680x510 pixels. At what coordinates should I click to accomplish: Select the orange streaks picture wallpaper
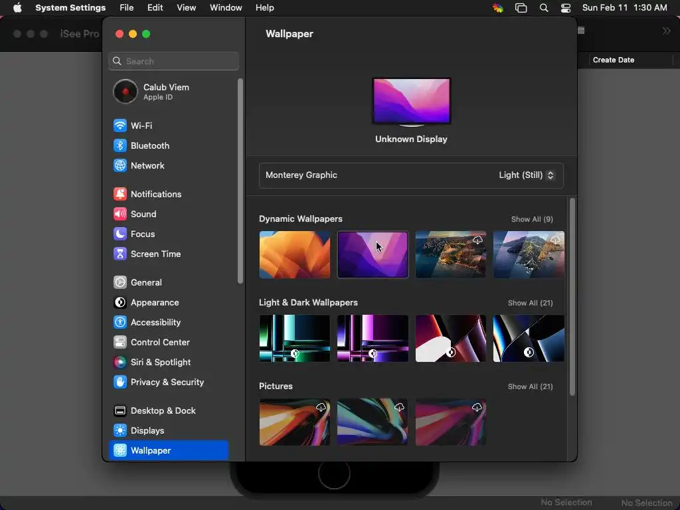pos(294,422)
